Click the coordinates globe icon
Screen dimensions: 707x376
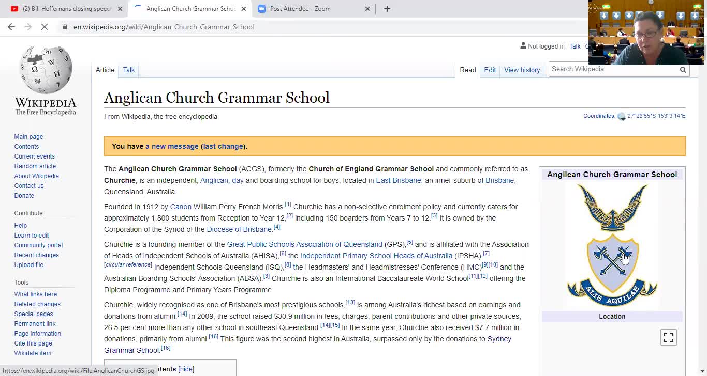[x=622, y=116]
